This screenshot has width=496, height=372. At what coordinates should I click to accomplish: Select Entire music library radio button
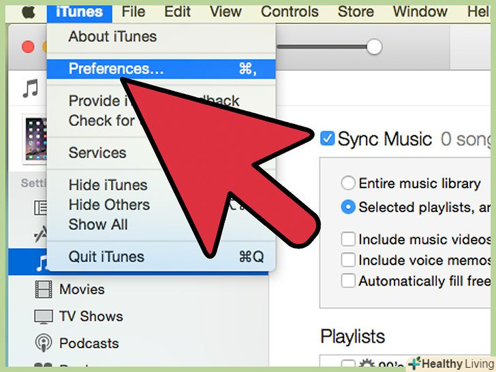coord(348,183)
